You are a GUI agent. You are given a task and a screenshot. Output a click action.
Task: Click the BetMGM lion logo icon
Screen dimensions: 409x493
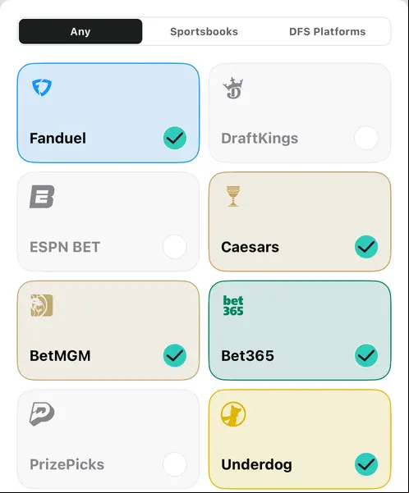coord(42,305)
